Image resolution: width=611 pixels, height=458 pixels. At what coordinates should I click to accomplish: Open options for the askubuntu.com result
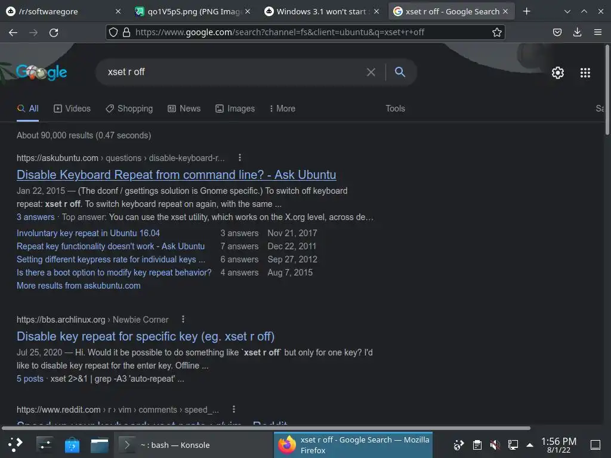click(x=240, y=157)
